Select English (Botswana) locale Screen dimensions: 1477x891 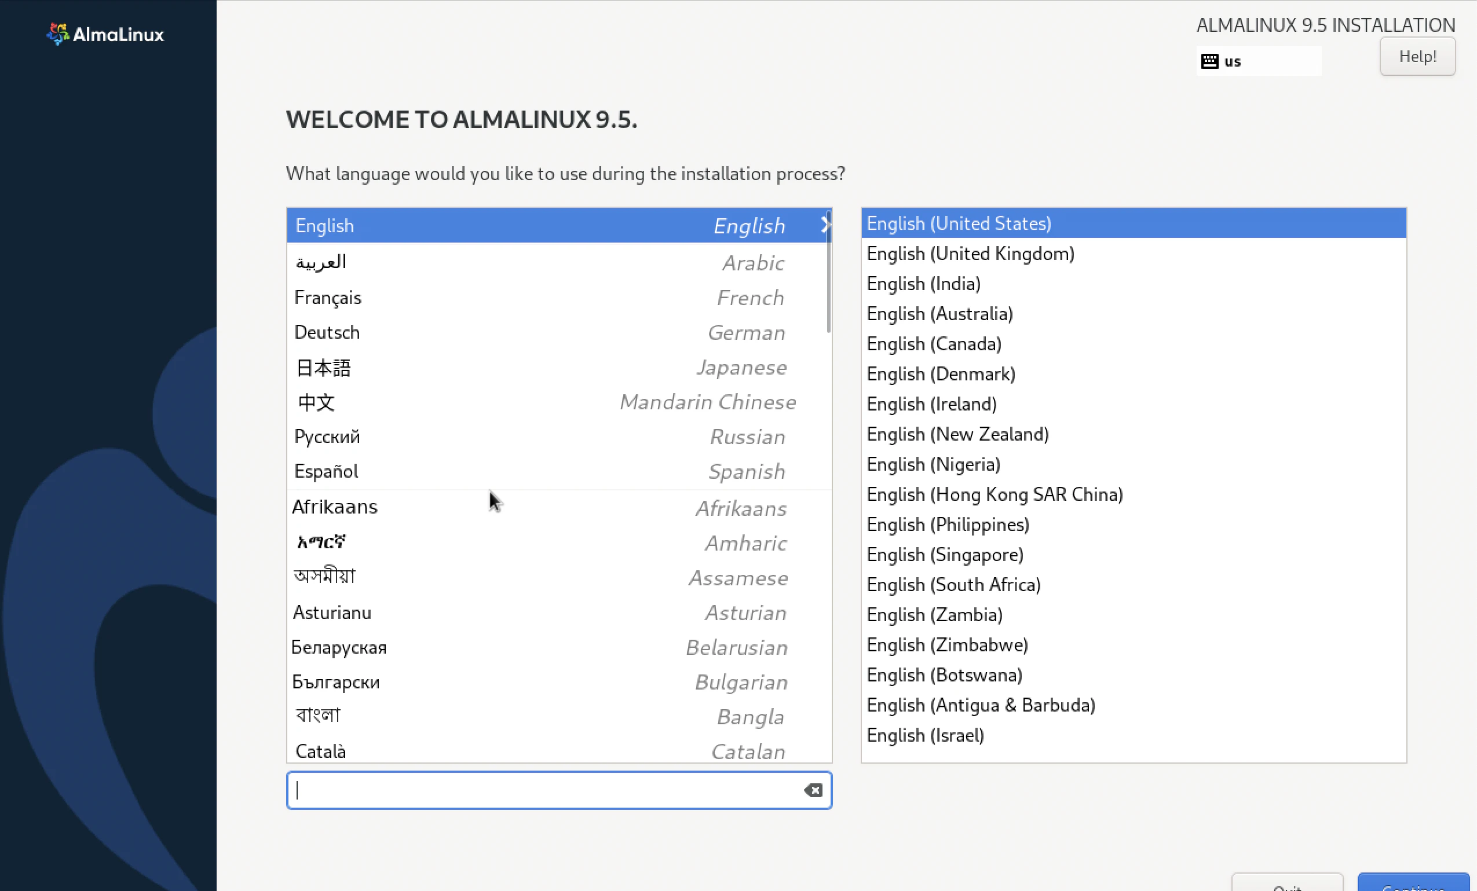(1134, 674)
